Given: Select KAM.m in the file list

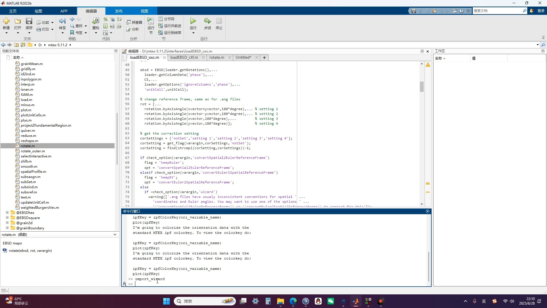Looking at the screenshot, I should point(26,95).
